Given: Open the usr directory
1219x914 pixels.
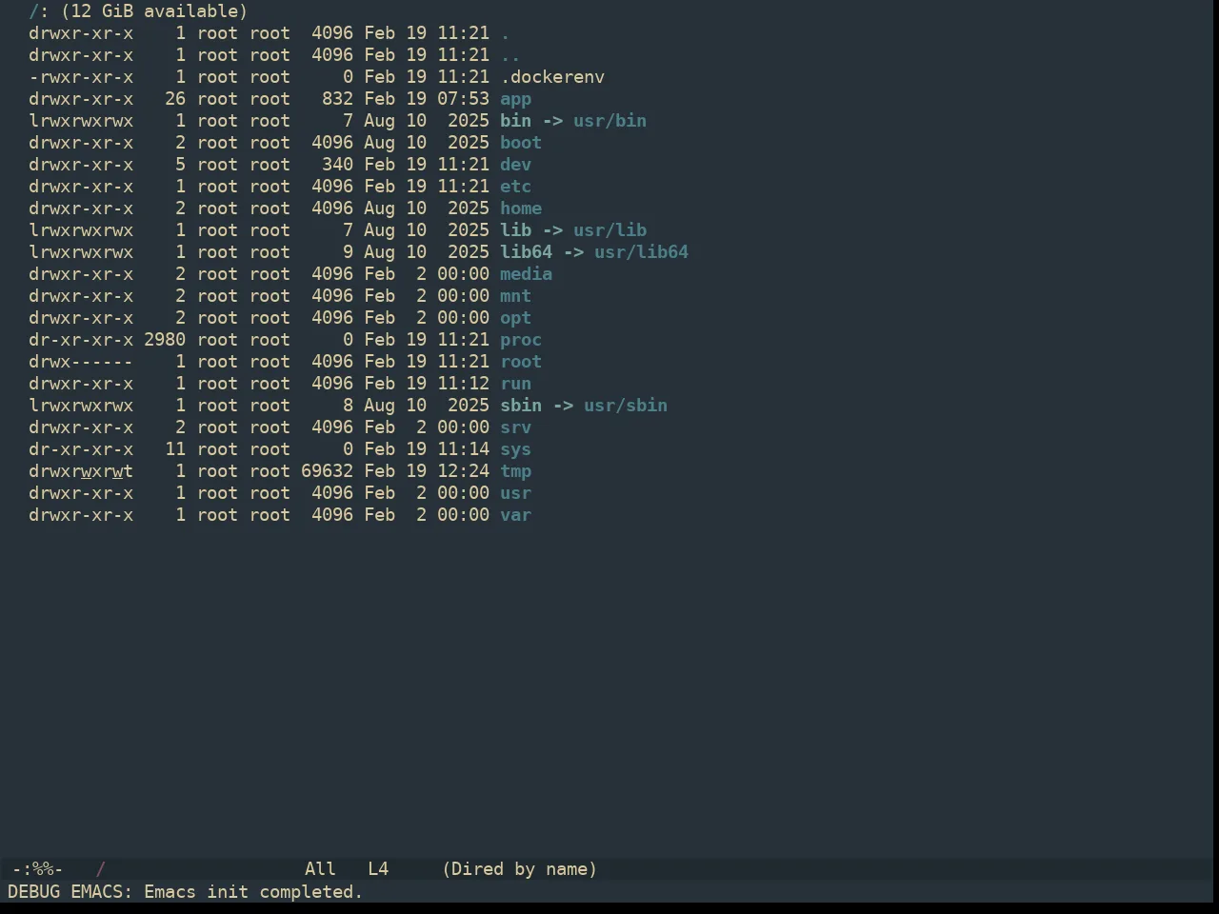Looking at the screenshot, I should (515, 493).
